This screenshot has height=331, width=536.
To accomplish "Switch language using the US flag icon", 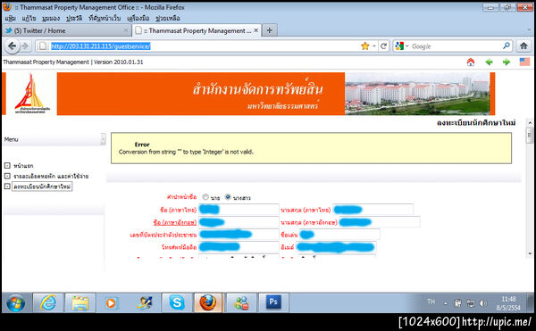I will [524, 62].
